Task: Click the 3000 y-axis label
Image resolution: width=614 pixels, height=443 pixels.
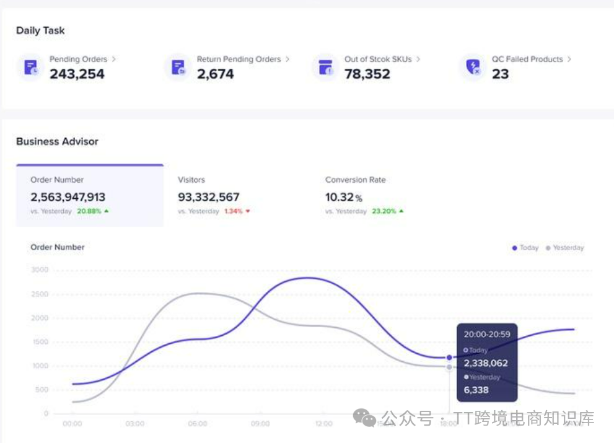Action: 40,270
